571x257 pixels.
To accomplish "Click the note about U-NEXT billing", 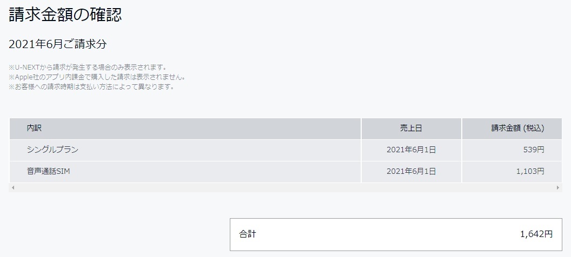I will [x=87, y=67].
